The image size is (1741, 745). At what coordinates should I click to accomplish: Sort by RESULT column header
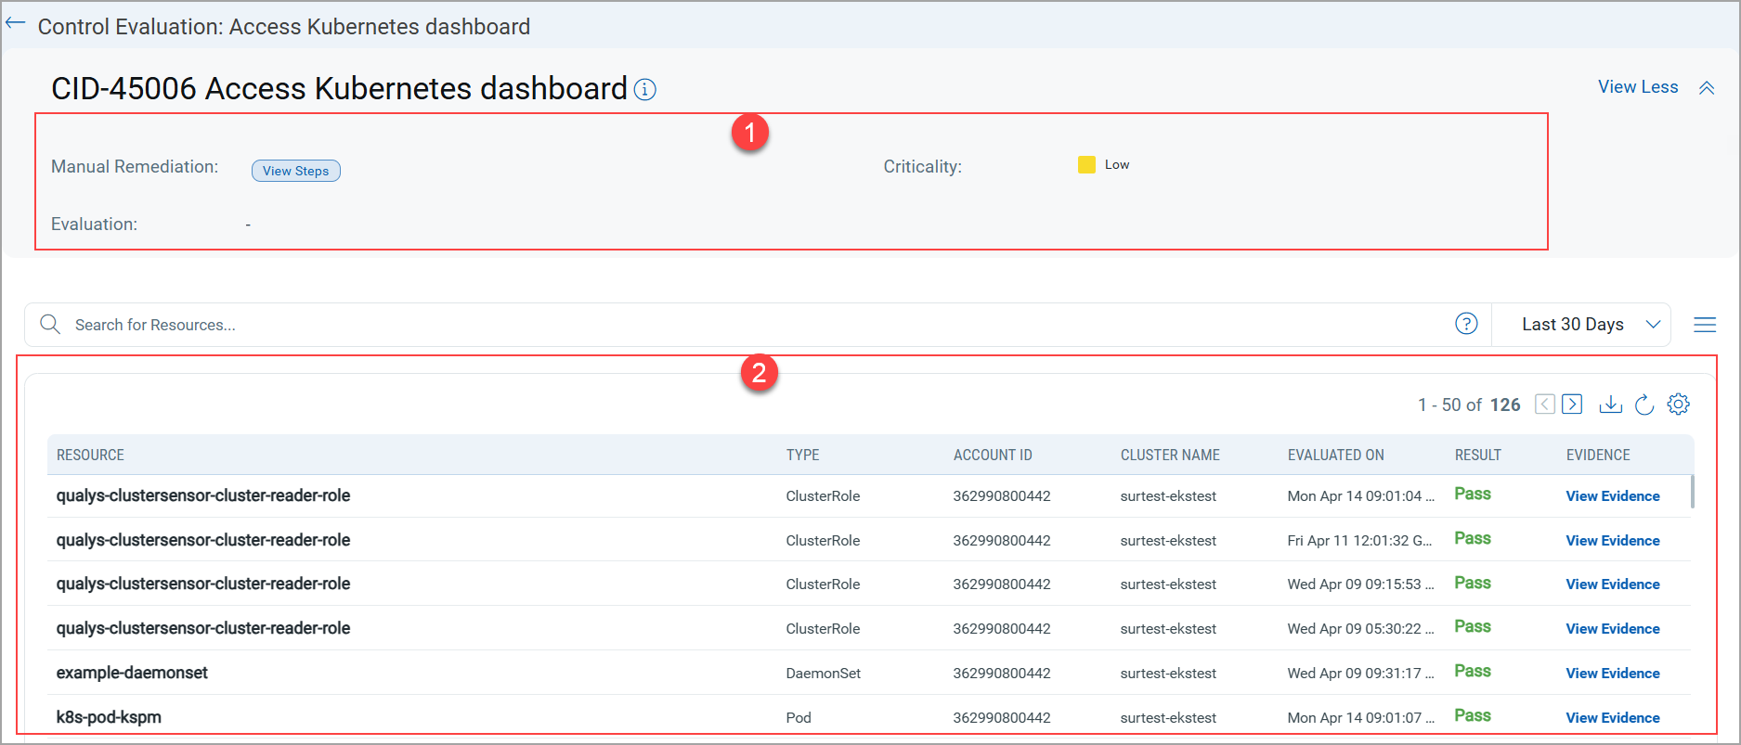pyautogui.click(x=1477, y=455)
